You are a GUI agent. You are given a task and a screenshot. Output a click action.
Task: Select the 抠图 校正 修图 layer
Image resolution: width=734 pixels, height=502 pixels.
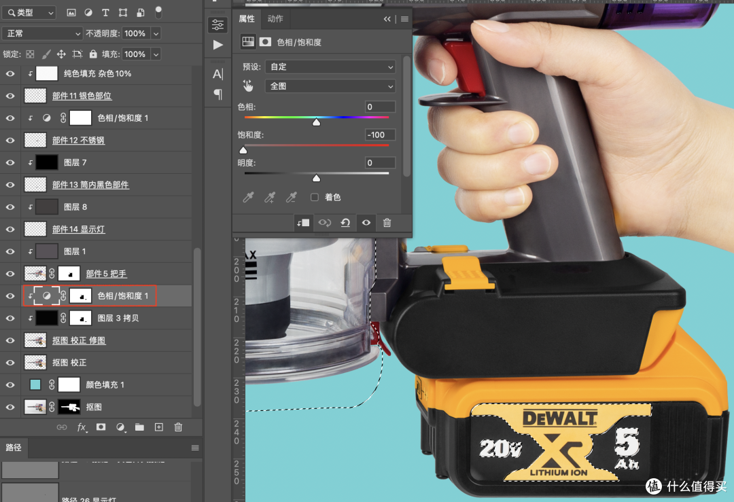(x=79, y=340)
